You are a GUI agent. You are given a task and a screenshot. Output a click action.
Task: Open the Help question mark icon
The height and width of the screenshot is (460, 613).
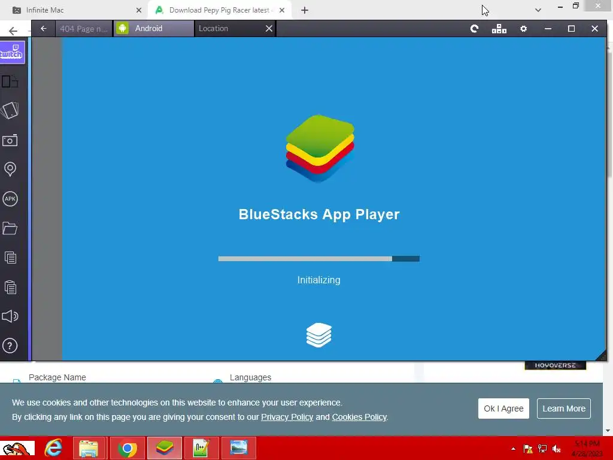(x=10, y=346)
